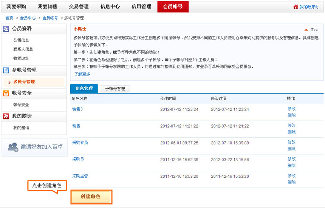This screenshot has width=325, height=209.
Task: Open 收货地址 in the sidebar
Action: [x=21, y=58]
